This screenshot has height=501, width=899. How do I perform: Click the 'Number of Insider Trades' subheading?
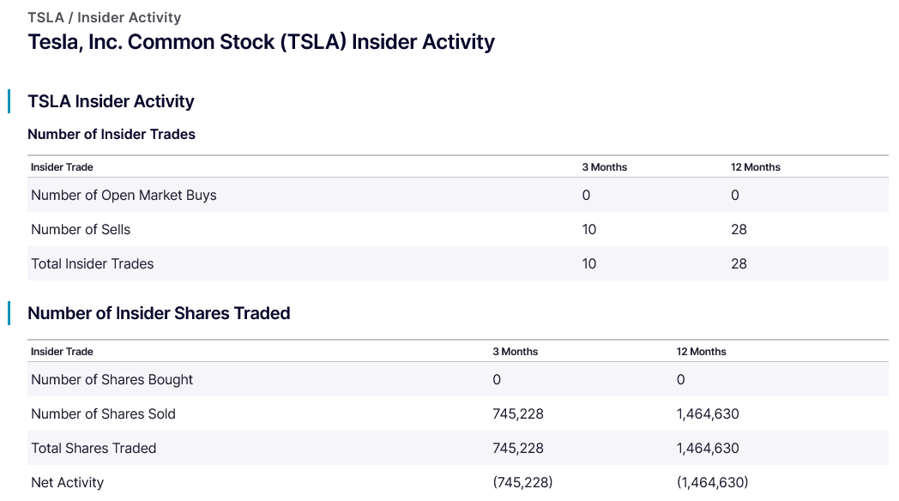pyautogui.click(x=112, y=134)
